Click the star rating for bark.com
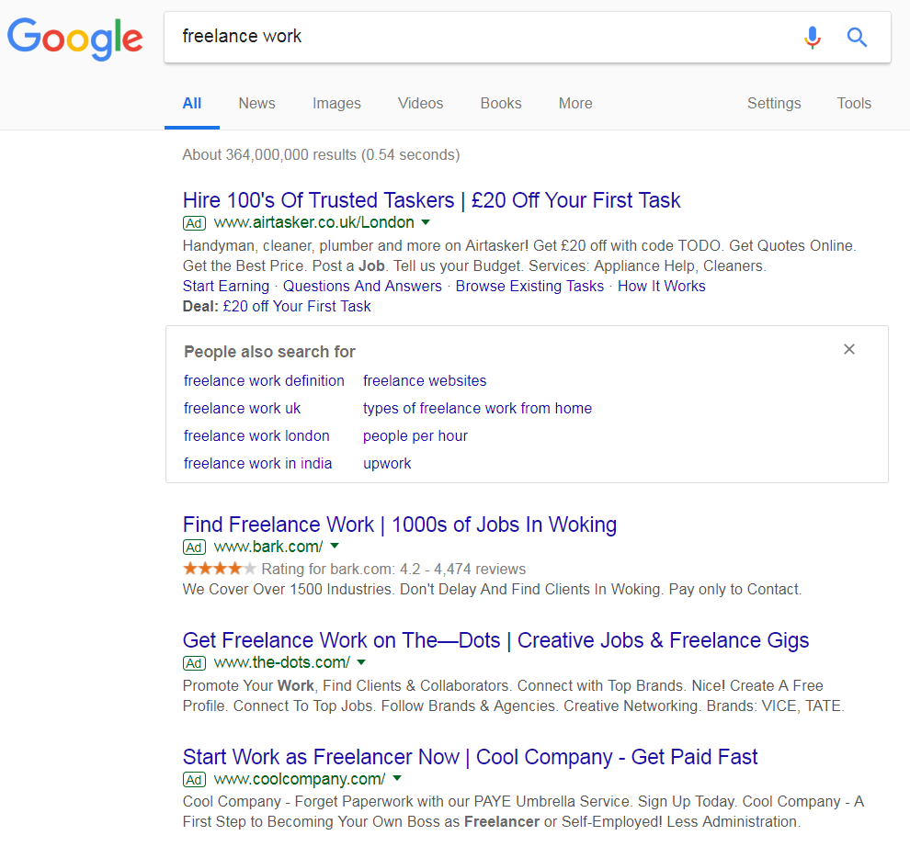This screenshot has height=858, width=910. 219,569
